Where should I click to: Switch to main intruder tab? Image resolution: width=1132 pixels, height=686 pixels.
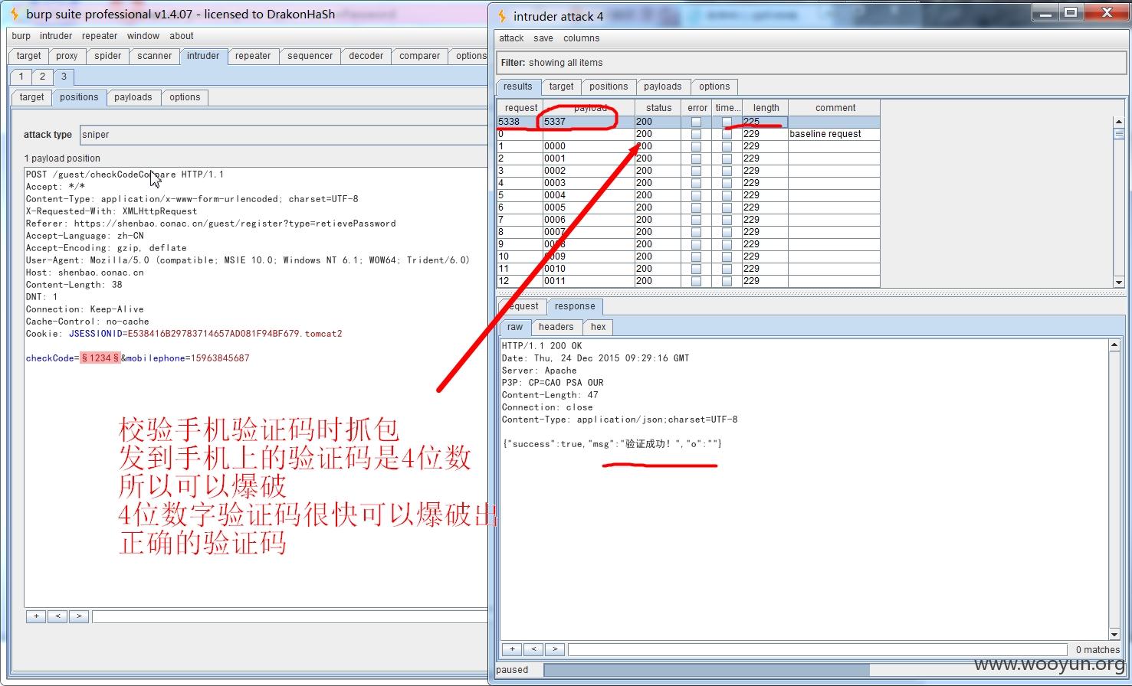(203, 56)
